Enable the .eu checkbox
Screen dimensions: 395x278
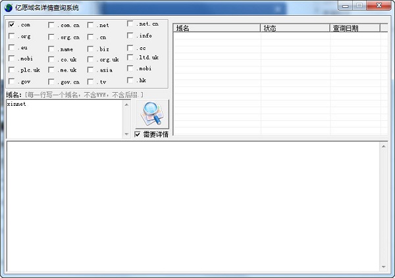[11, 47]
